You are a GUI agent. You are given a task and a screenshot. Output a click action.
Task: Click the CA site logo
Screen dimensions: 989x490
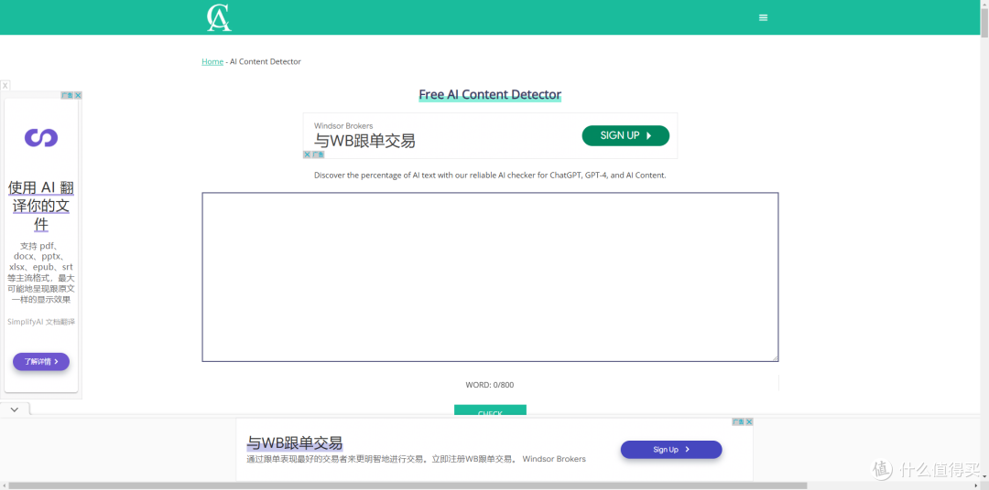click(219, 17)
